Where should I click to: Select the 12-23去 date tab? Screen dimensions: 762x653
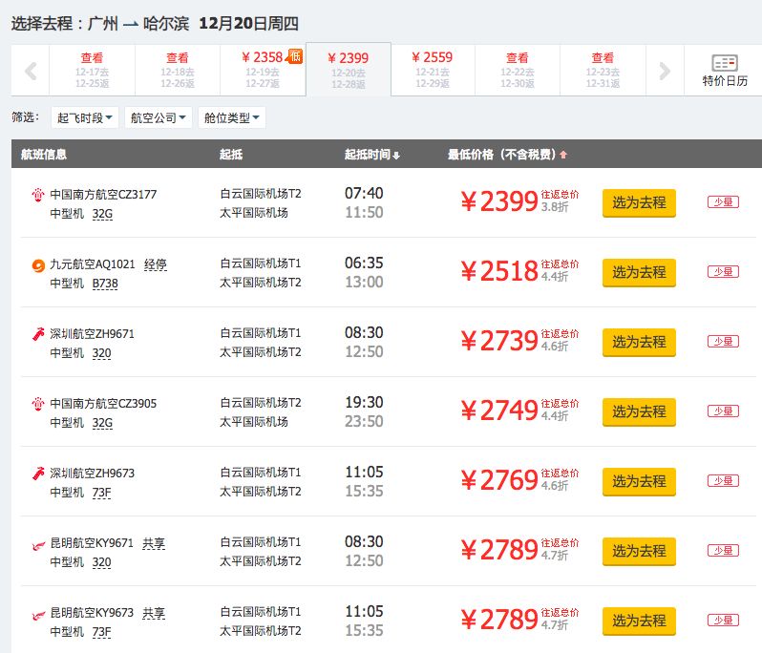(603, 71)
